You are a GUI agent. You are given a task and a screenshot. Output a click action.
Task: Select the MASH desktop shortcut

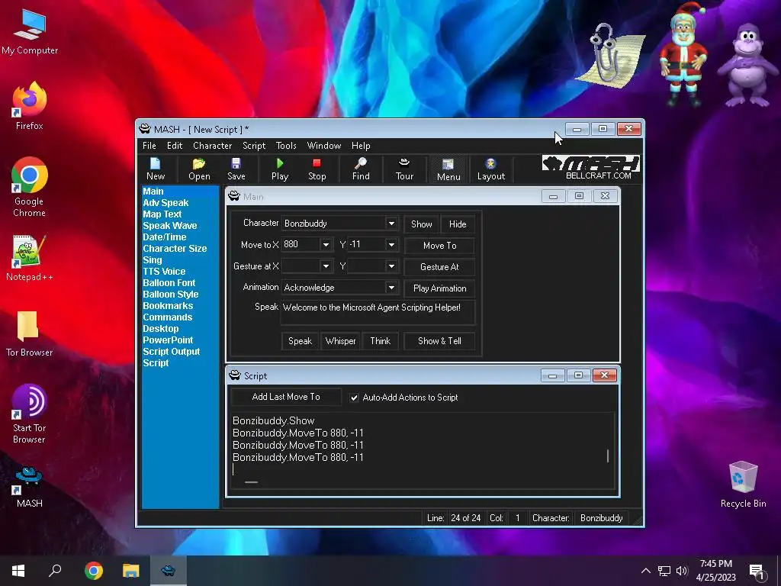[30, 486]
